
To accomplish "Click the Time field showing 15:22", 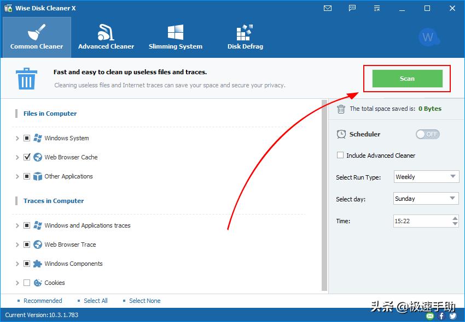I will (x=421, y=221).
